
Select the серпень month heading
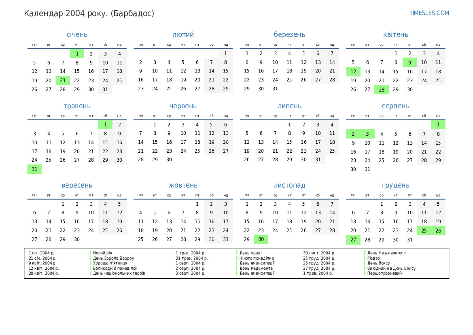(x=395, y=106)
